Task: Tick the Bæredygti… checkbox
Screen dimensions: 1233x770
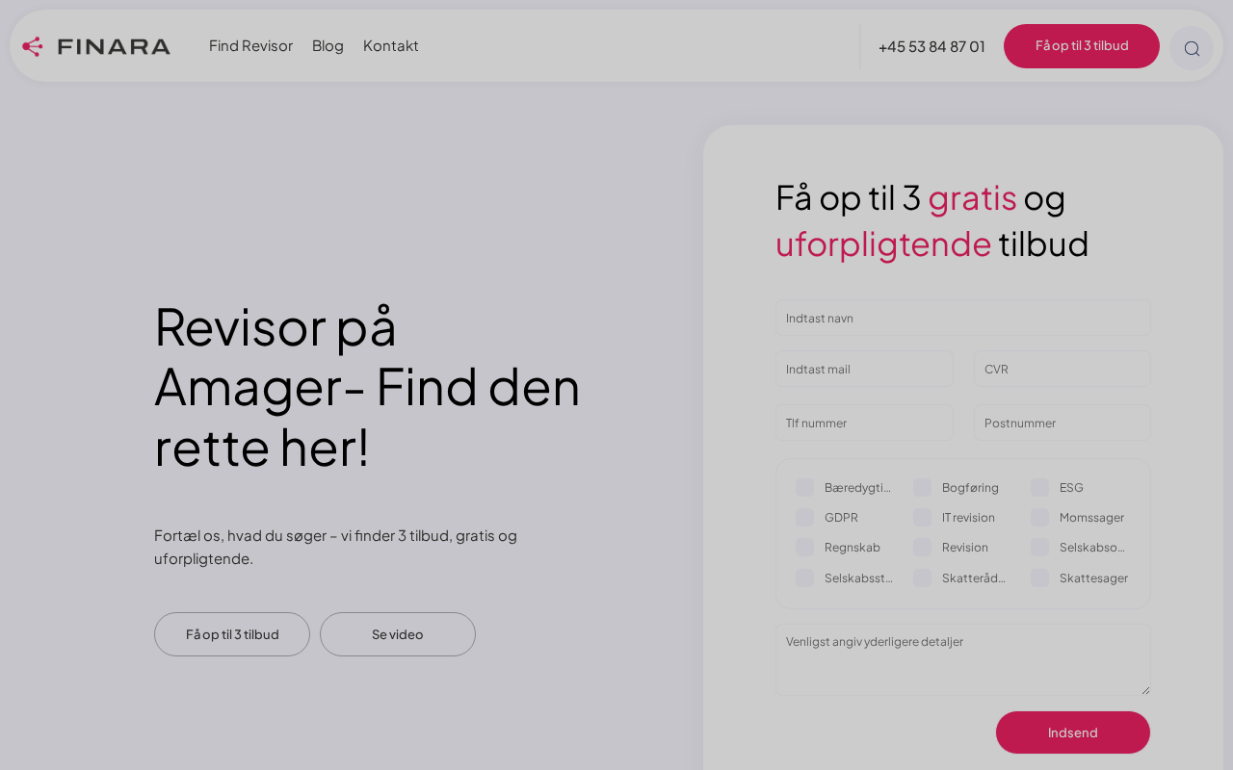Action: tap(805, 488)
